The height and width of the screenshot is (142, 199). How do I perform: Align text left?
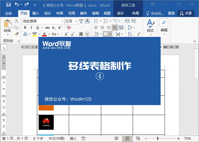pos(96,28)
